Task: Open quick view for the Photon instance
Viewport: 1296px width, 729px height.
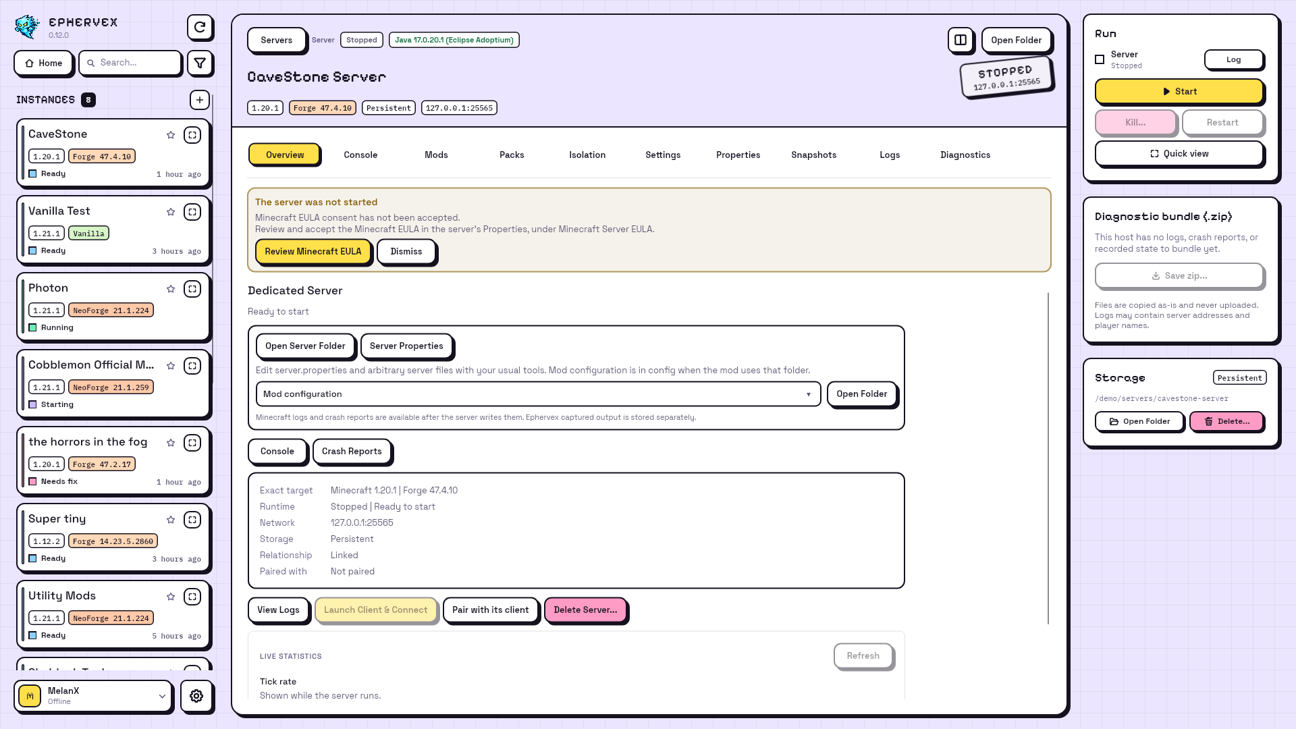Action: [x=192, y=289]
